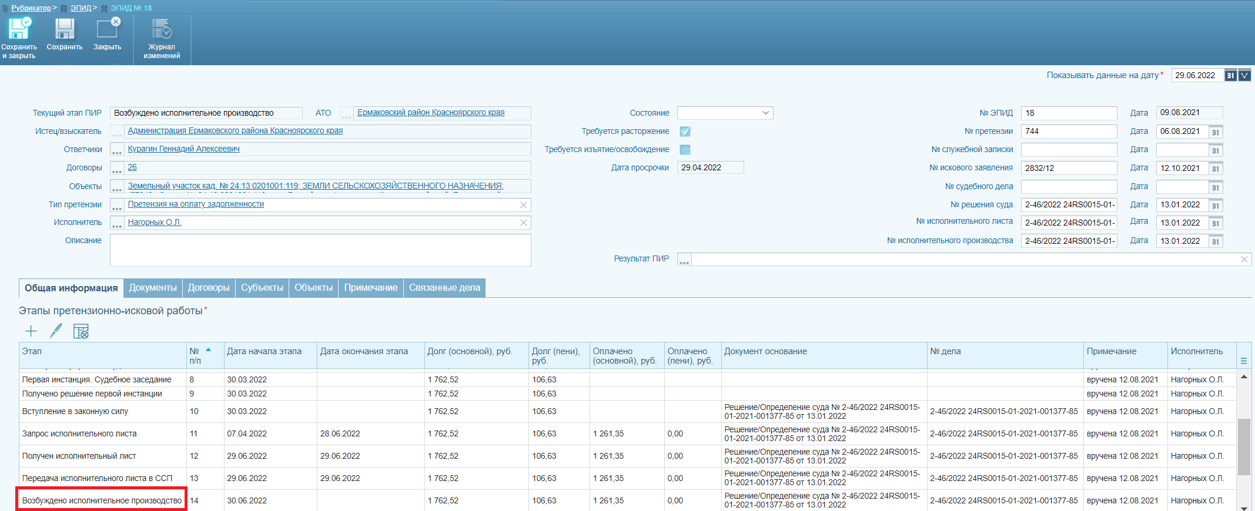Switch to Связанные дела tab
Screen dimensions: 1255x511
[444, 288]
